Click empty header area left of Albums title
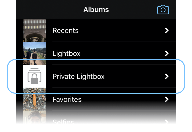 [x=47, y=10]
